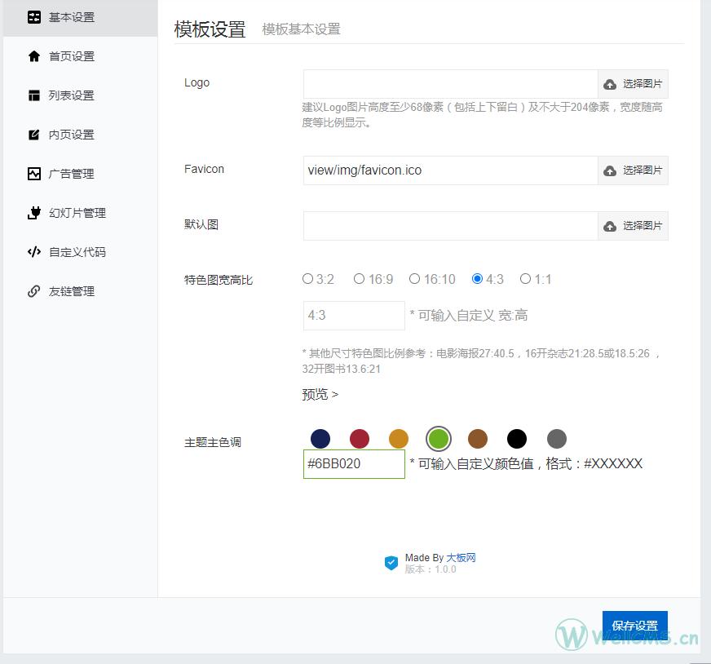Click the 基本设置 sliders icon
Screen dimensions: 711x664
click(x=34, y=17)
